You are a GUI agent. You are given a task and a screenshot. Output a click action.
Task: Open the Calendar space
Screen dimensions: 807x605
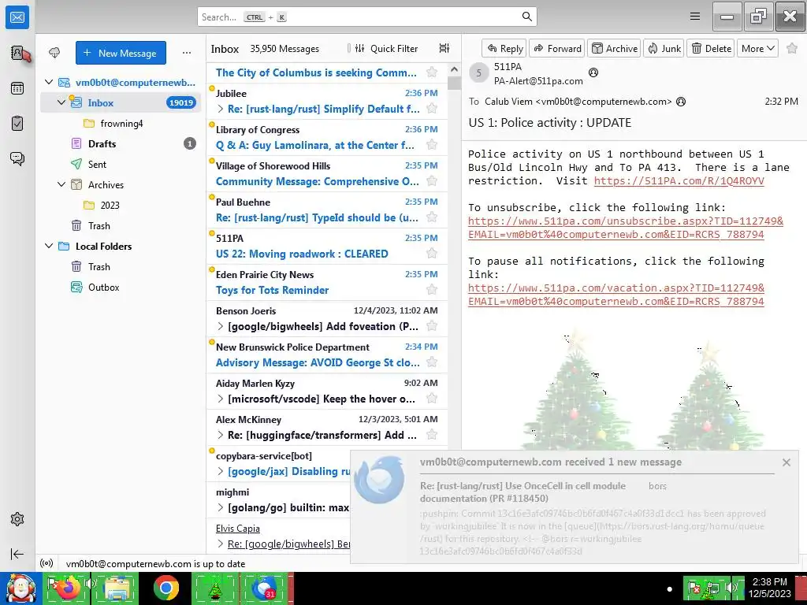pos(17,88)
